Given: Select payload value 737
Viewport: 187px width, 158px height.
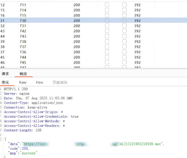Looking at the screenshot, I should point(23,47).
